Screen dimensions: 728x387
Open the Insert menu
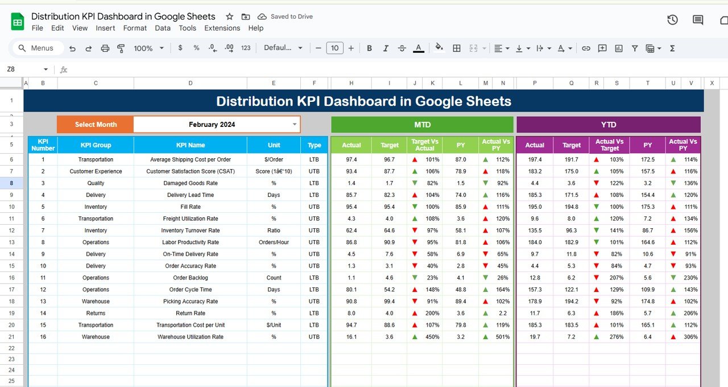[106, 28]
